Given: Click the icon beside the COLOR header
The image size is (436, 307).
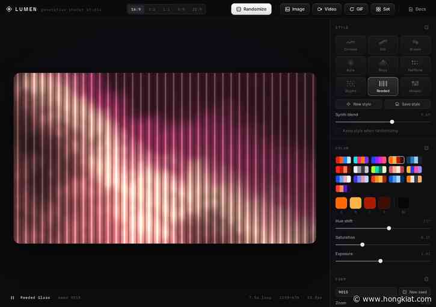Looking at the screenshot, I should click(x=426, y=148).
